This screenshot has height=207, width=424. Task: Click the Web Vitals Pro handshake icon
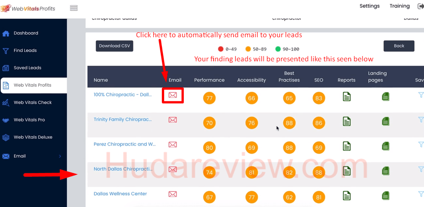(6, 120)
